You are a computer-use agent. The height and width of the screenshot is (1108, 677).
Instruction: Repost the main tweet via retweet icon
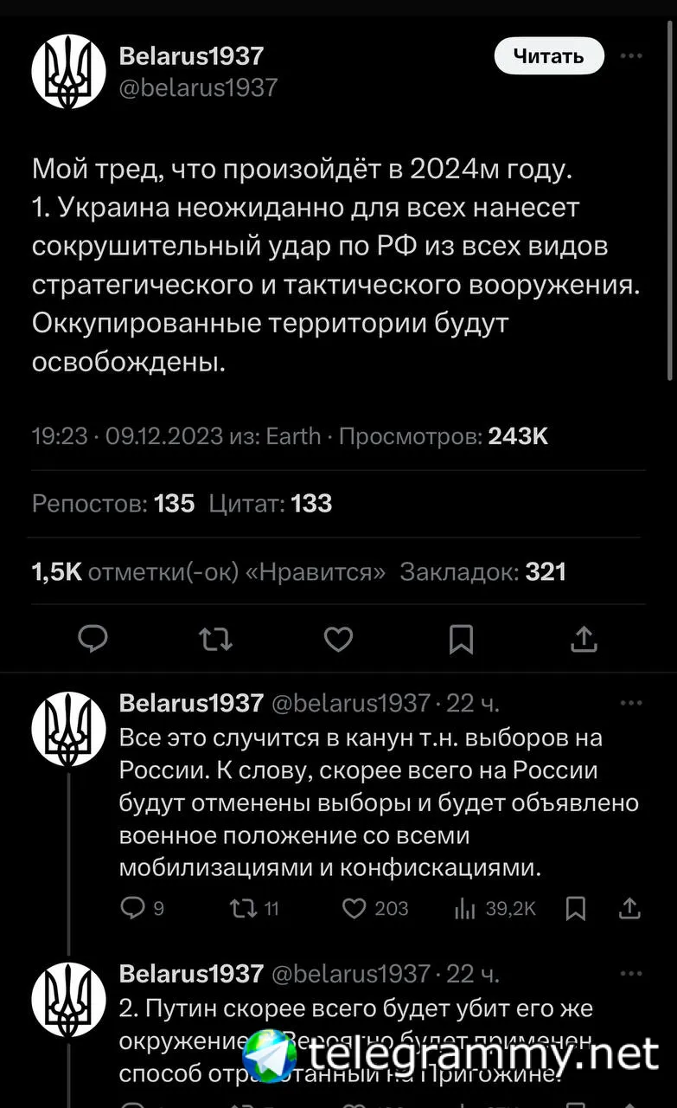click(215, 640)
